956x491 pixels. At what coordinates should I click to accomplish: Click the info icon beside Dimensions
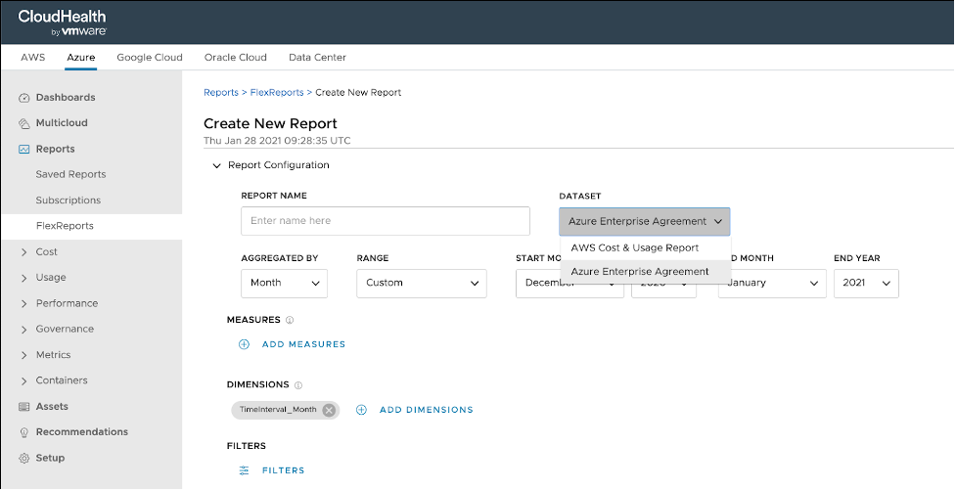[x=298, y=385]
